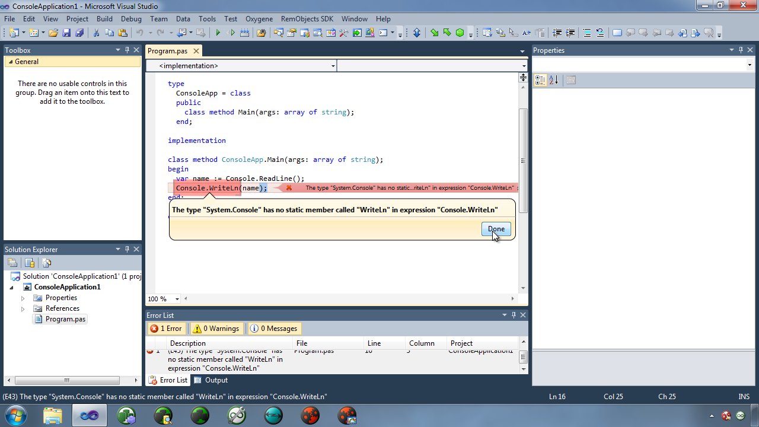Image resolution: width=759 pixels, height=427 pixels.
Task: Select Program.pas in Solution Explorer
Action: [x=65, y=320]
